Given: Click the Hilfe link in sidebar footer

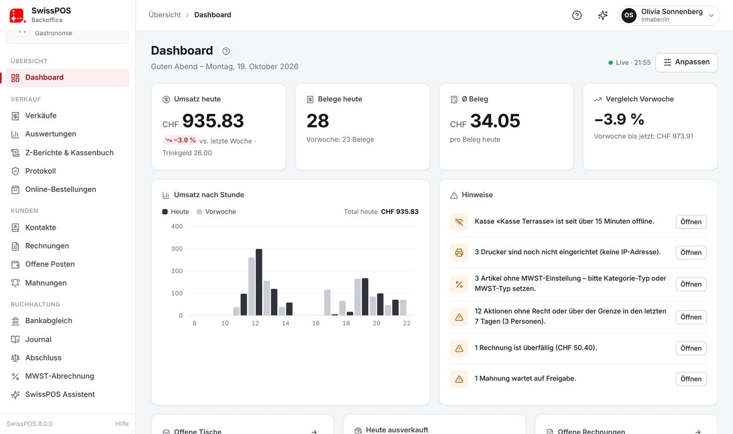Looking at the screenshot, I should tap(122, 424).
